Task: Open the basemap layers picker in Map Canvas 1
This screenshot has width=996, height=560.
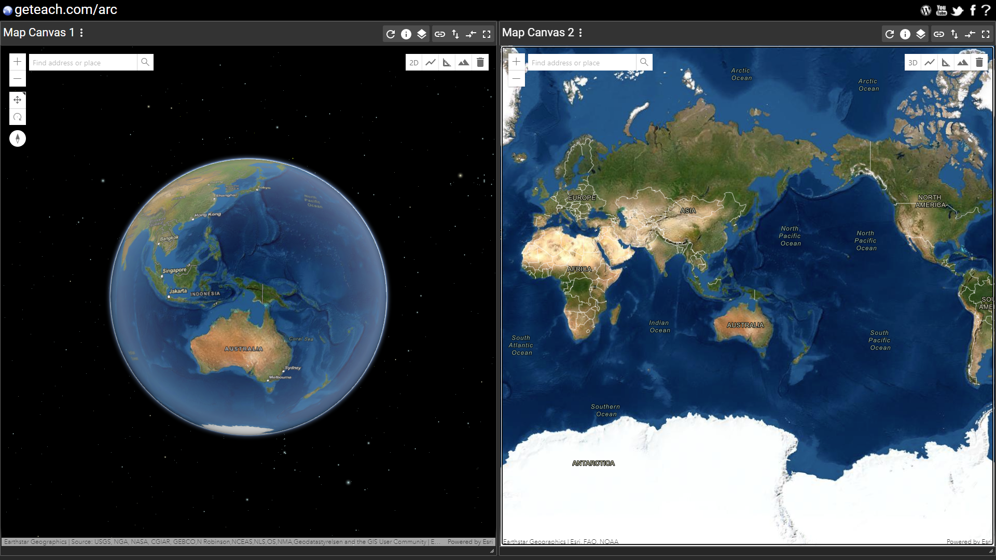Action: coord(422,34)
